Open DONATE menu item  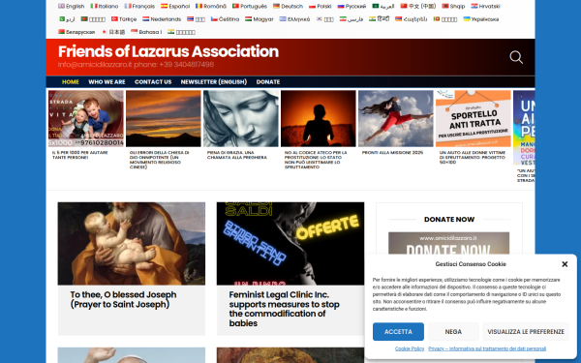268,82
